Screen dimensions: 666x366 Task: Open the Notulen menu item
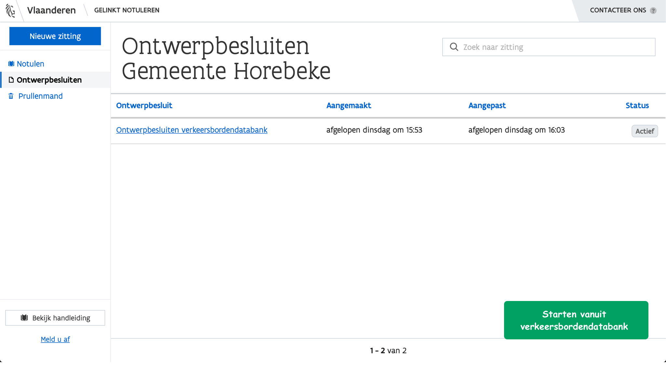coord(30,64)
